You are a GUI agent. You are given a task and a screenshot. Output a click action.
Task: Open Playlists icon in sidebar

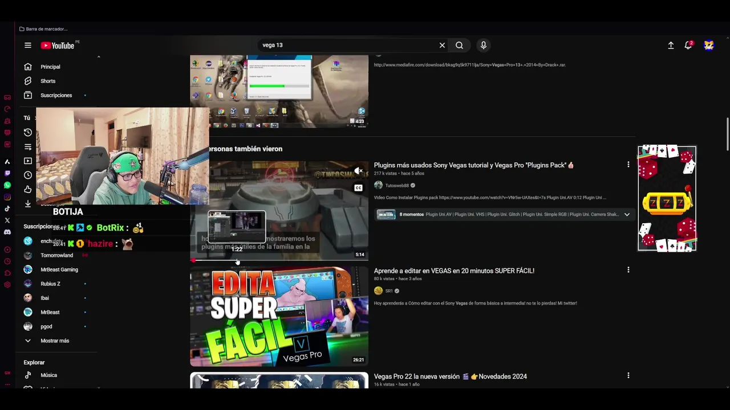(27, 146)
